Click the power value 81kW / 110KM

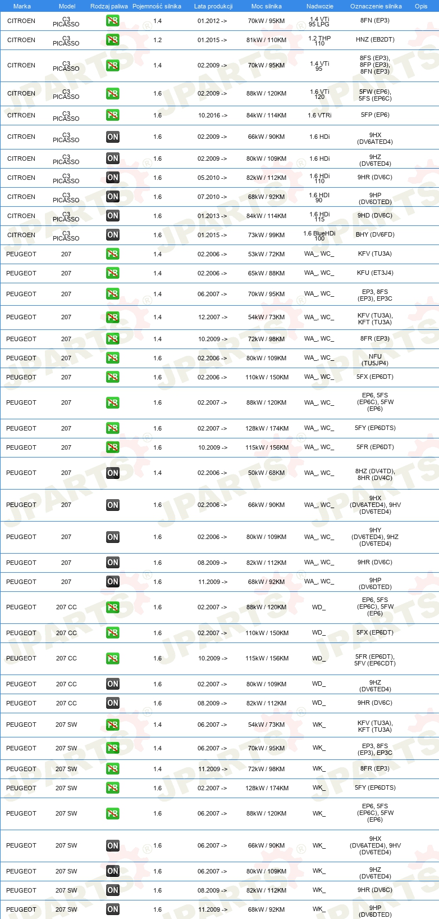pos(266,40)
